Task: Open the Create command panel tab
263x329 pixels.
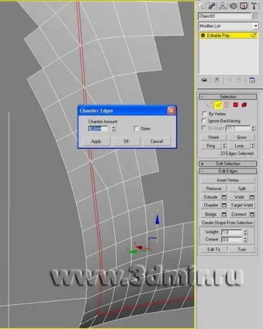Action: pos(202,6)
